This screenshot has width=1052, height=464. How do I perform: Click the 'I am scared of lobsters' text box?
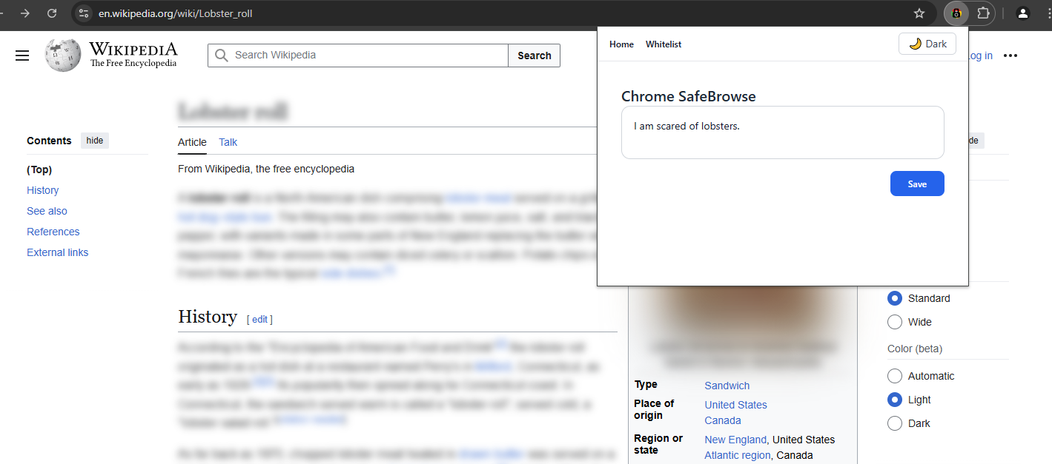click(x=783, y=132)
